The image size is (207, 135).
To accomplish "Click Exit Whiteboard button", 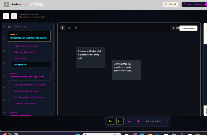I will [189, 28].
